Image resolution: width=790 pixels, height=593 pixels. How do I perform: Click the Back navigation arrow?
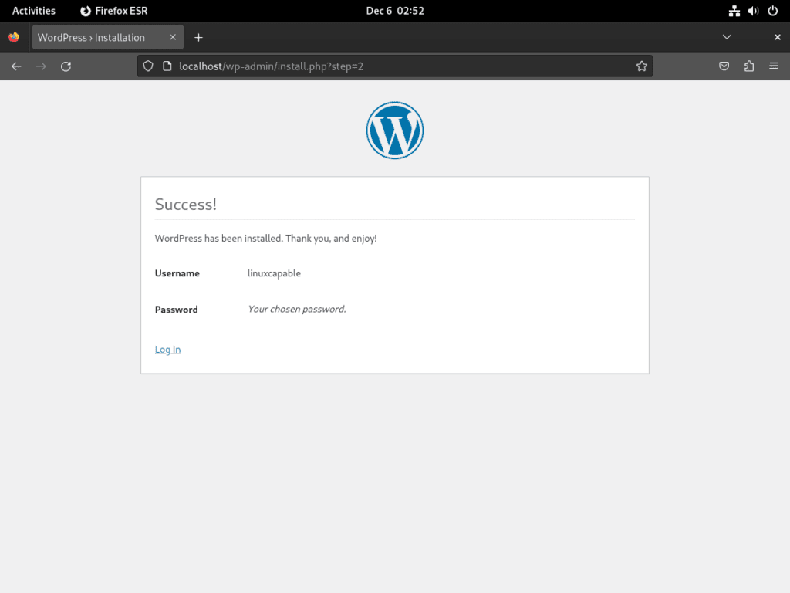16,66
